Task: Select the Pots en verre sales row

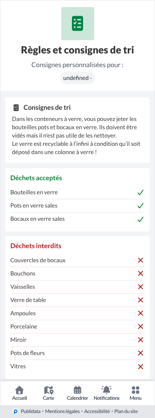Action: (x=77, y=206)
